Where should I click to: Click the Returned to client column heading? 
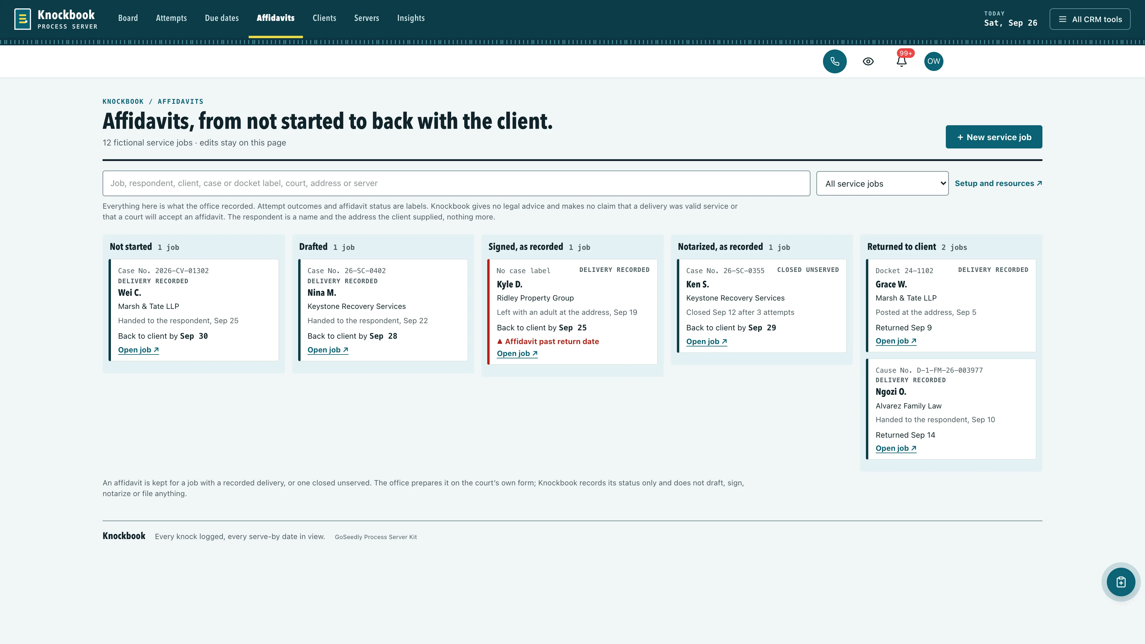coord(901,247)
